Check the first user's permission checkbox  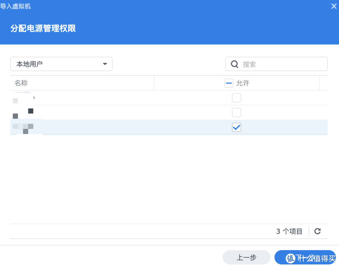236,97
